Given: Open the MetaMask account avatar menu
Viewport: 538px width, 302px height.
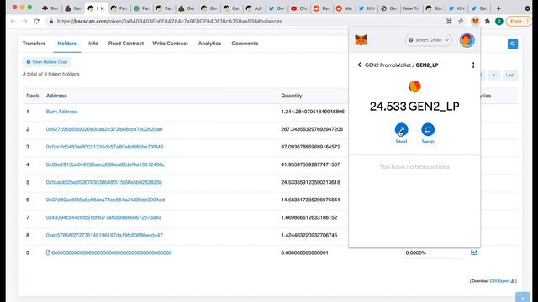Looking at the screenshot, I should click(467, 40).
